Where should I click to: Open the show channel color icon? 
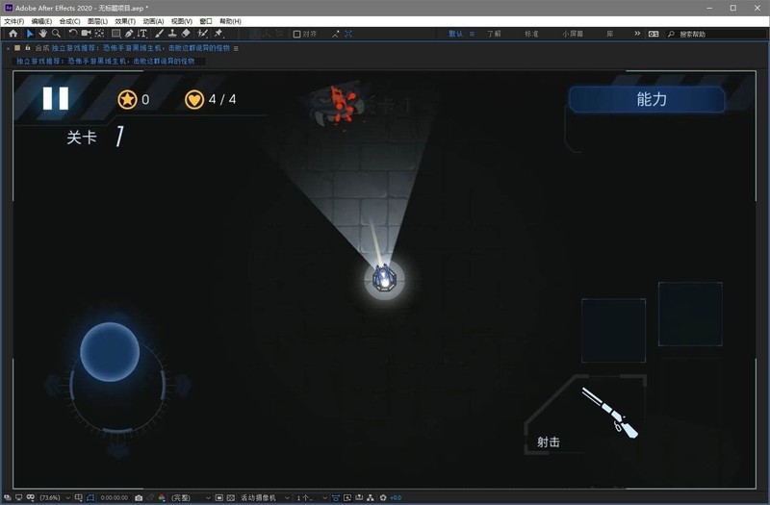click(162, 497)
